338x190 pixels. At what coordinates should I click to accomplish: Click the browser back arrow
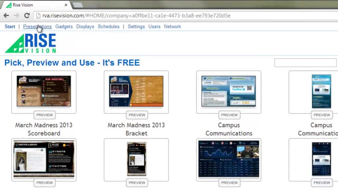coord(6,15)
